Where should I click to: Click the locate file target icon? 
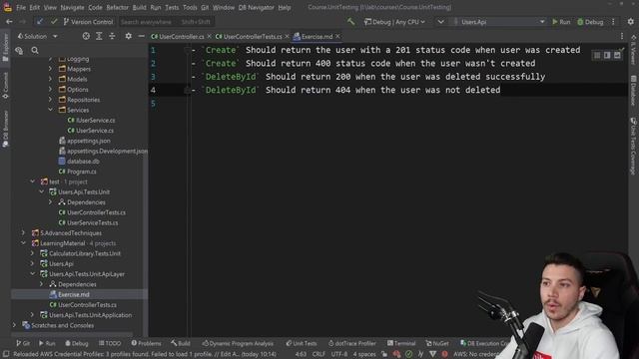(x=86, y=36)
